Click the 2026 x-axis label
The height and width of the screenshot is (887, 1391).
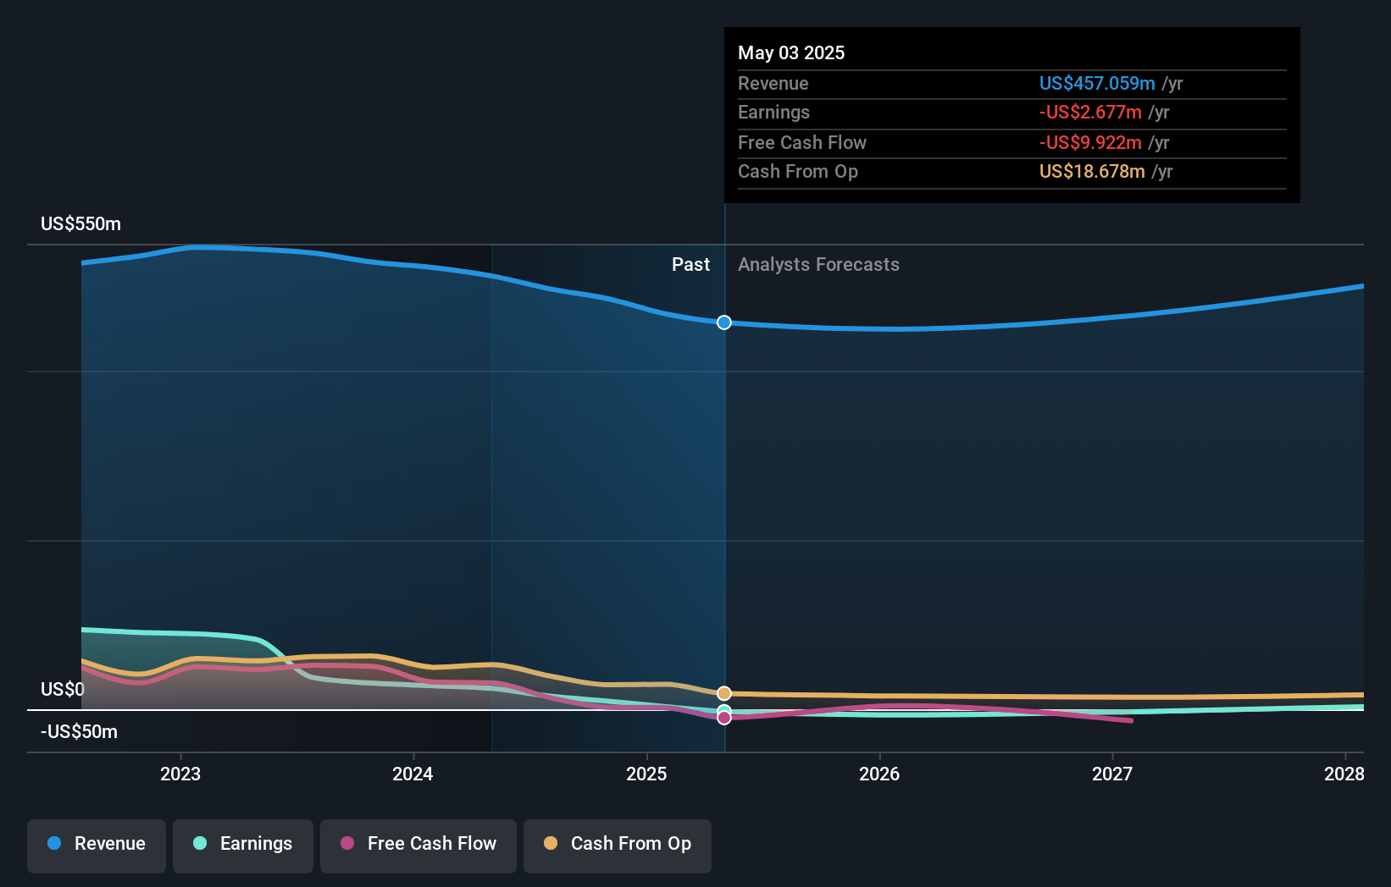click(x=879, y=774)
